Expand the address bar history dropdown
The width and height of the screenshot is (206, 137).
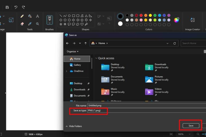click(167, 43)
